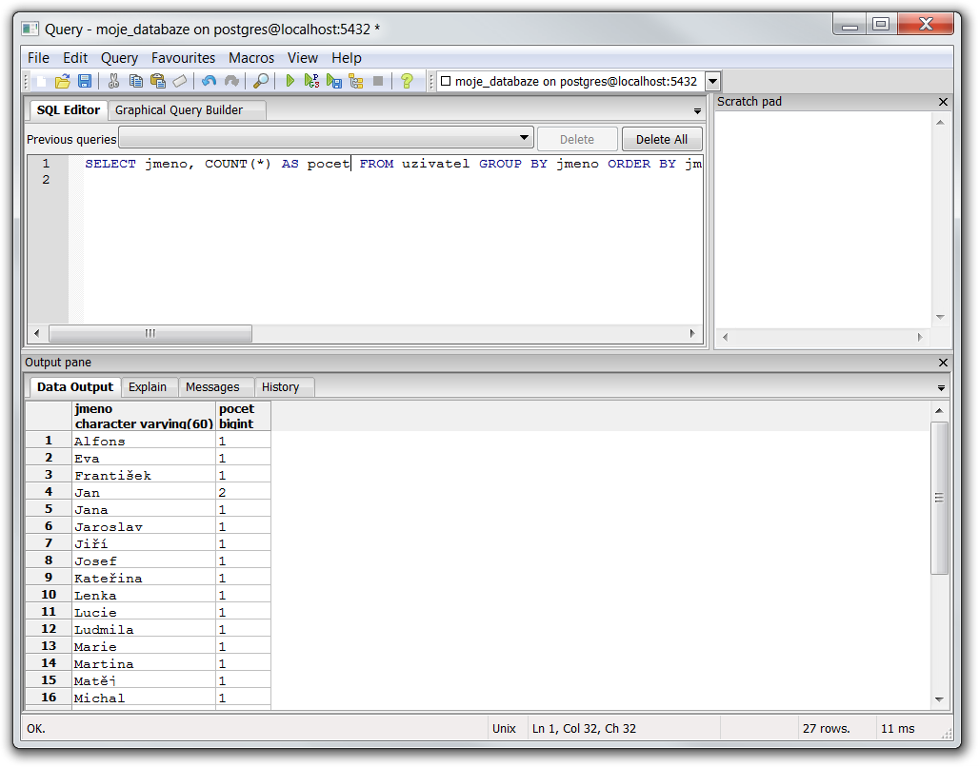
Task: Click the Delete All button
Action: [661, 139]
